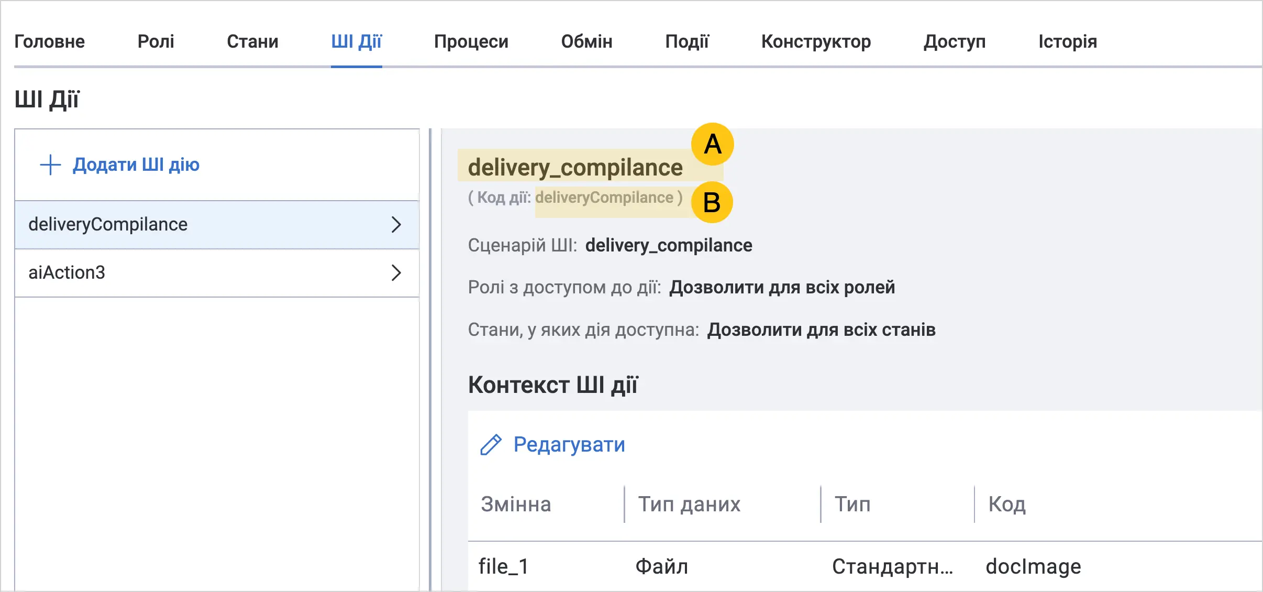Click the pencil edit icon
The height and width of the screenshot is (592, 1263).
click(x=491, y=445)
